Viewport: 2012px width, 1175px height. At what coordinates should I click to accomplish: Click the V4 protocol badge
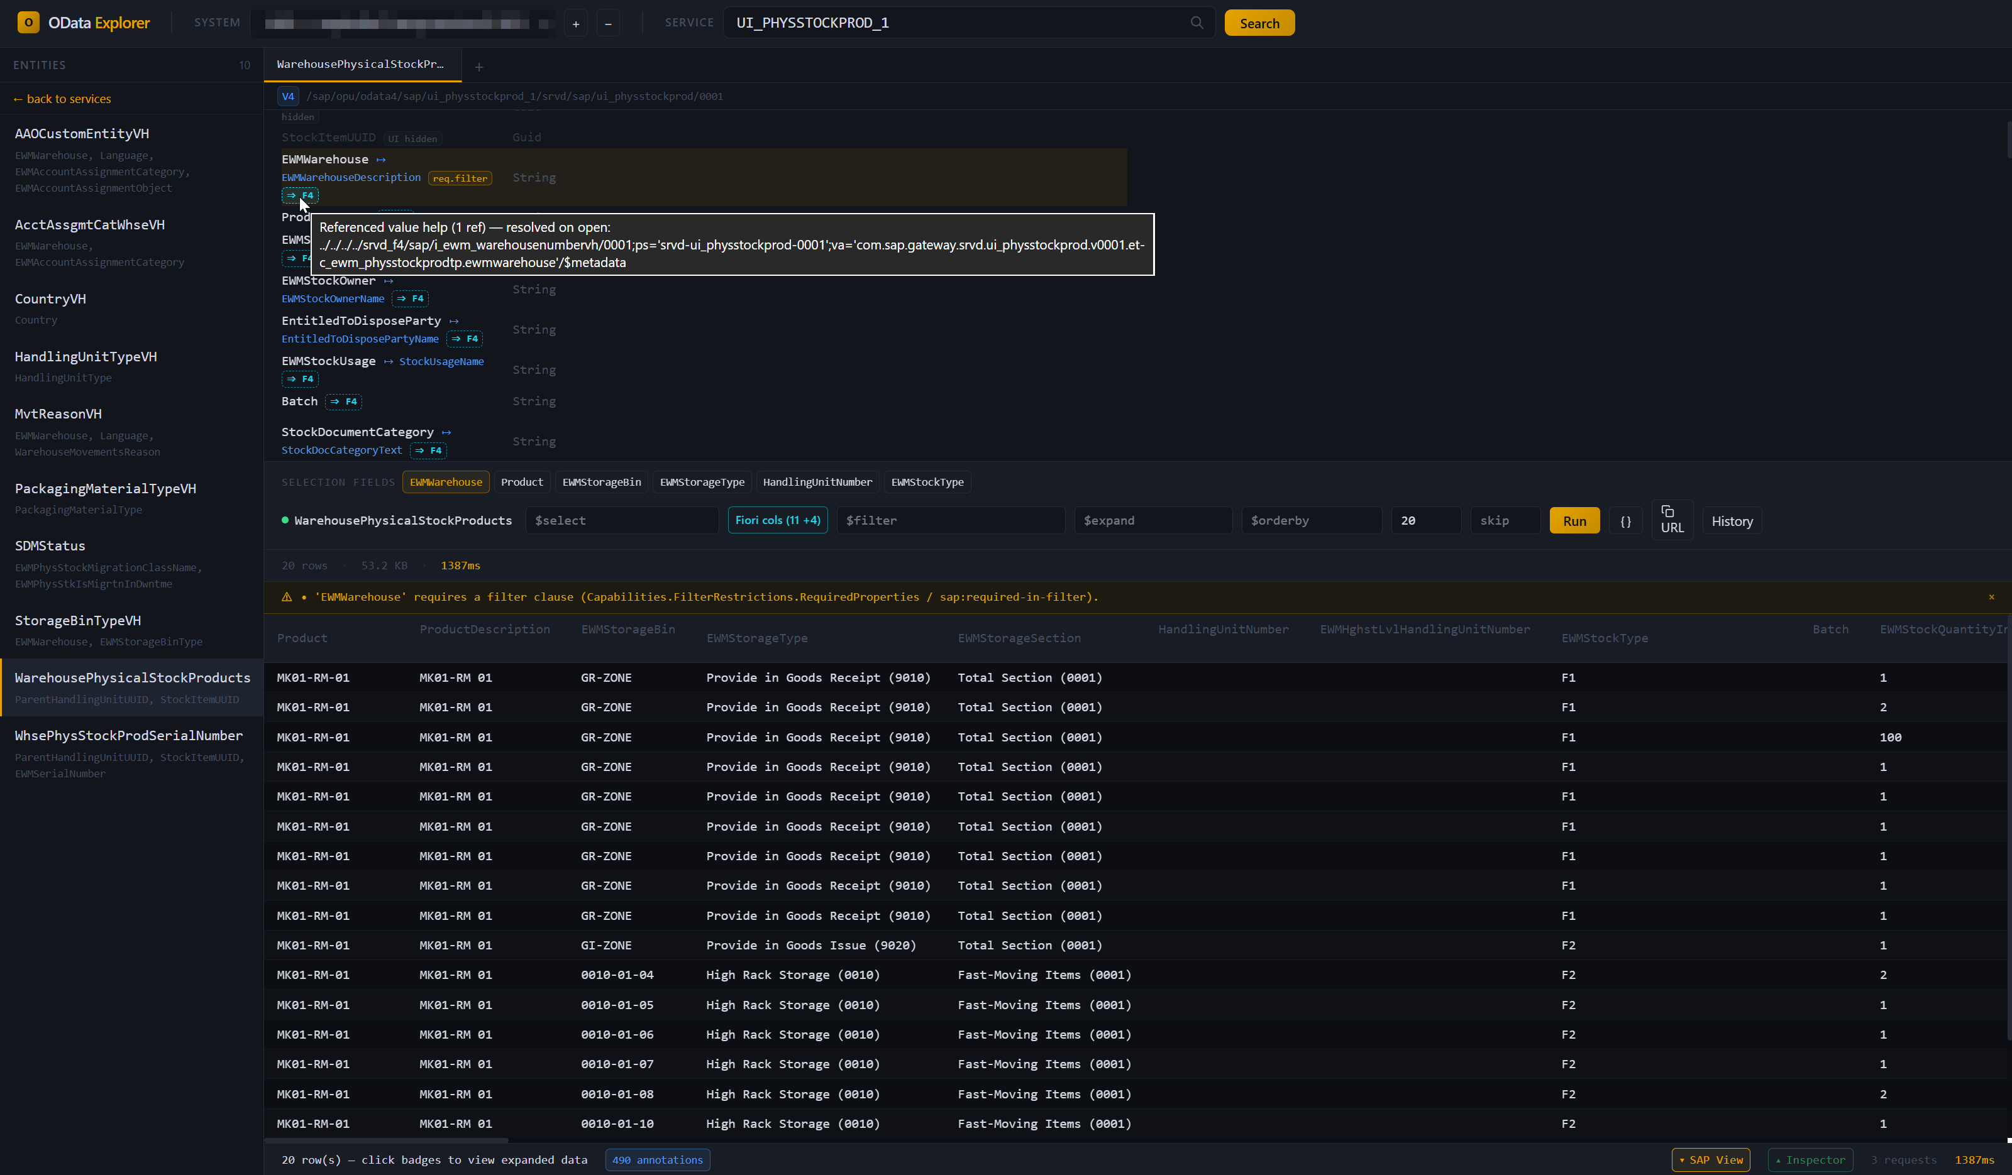tap(288, 97)
